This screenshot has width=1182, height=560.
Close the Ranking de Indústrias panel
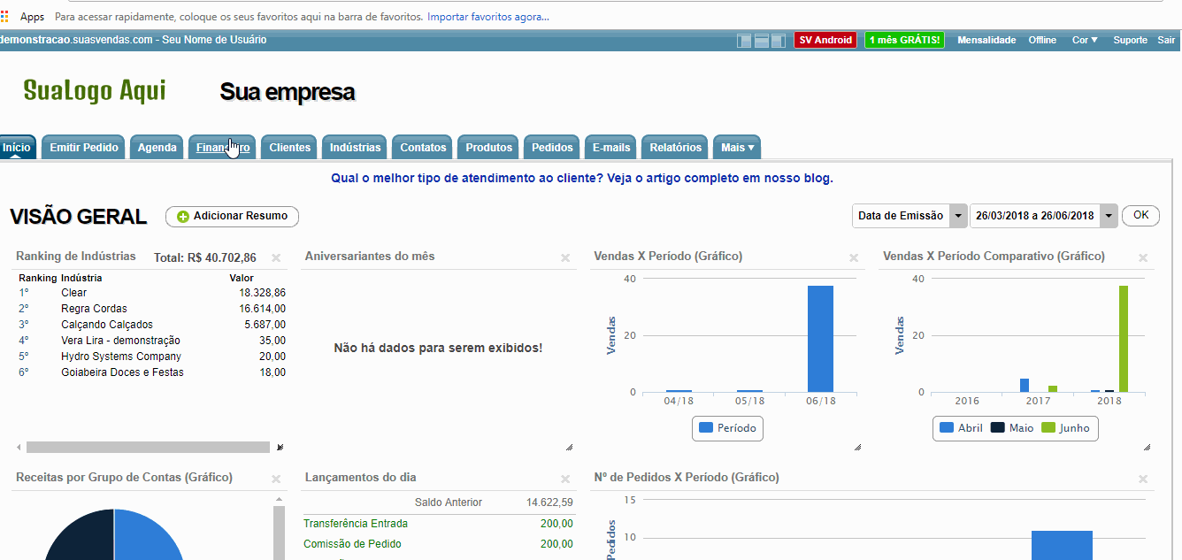[276, 257]
